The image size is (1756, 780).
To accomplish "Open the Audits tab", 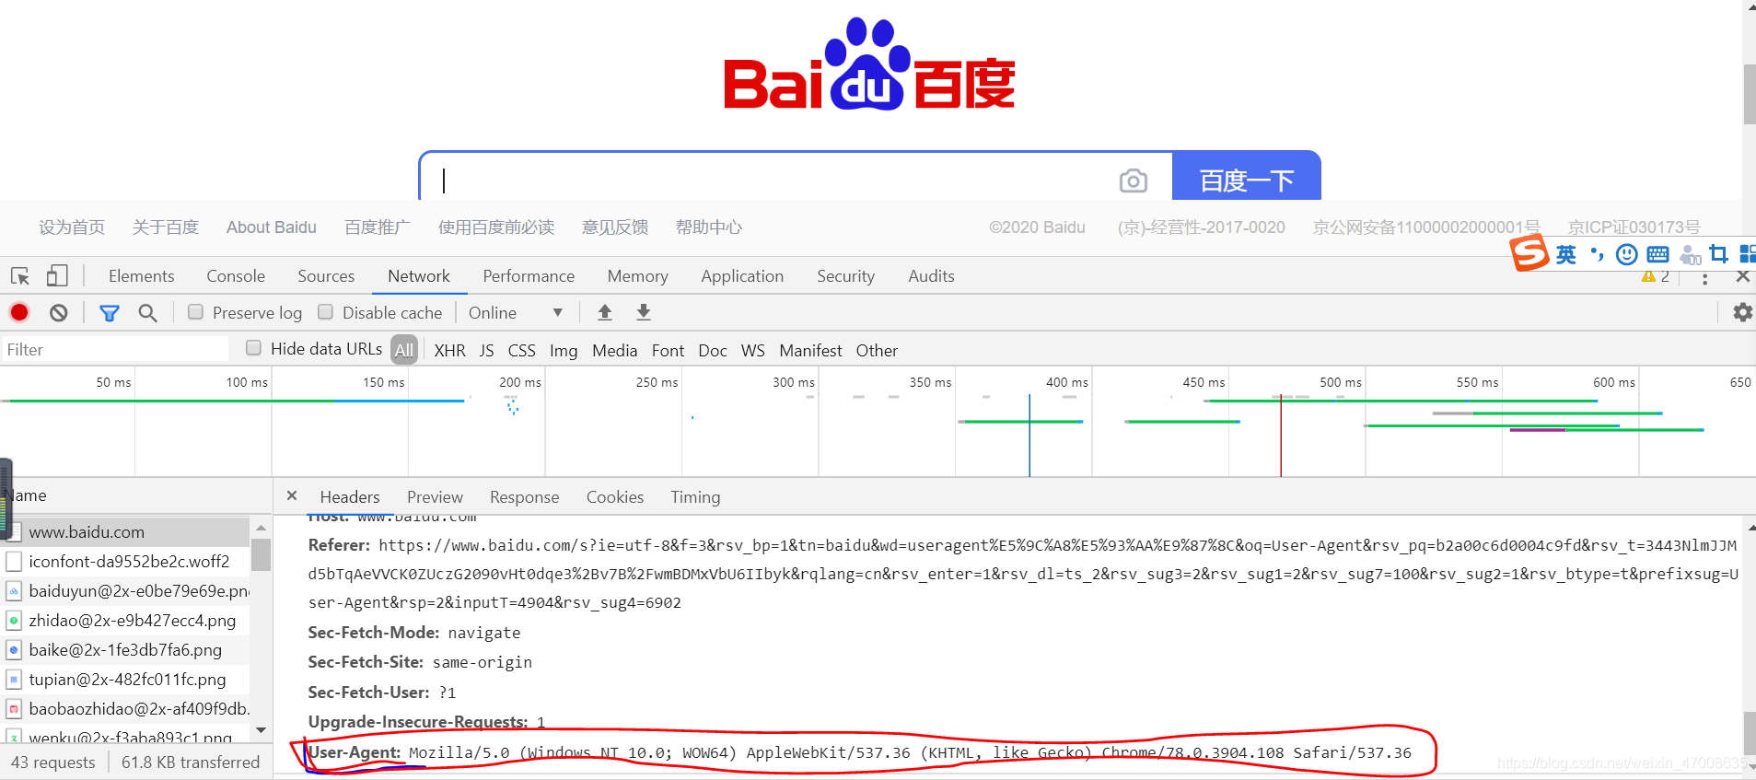I will pos(931,276).
